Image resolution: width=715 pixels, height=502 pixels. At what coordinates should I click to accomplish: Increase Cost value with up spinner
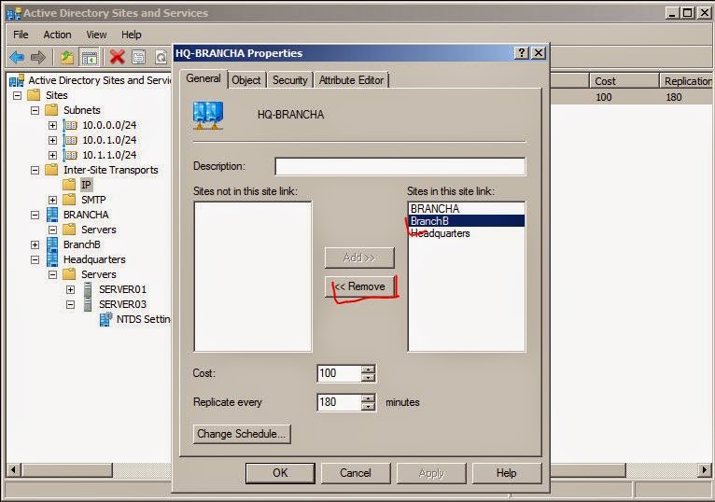click(x=368, y=369)
